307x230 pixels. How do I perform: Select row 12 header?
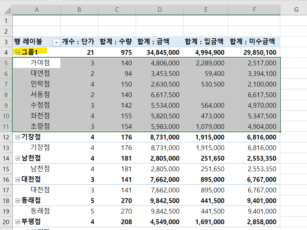pos(6,137)
